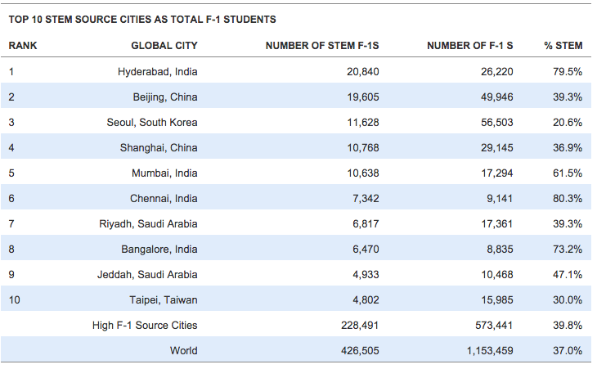The width and height of the screenshot is (597, 369).
Task: Click the Chennai, India cell
Action: tap(164, 198)
